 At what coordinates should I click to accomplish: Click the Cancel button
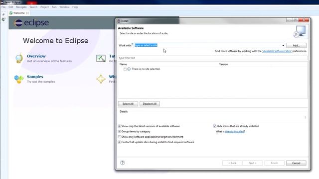(296, 163)
